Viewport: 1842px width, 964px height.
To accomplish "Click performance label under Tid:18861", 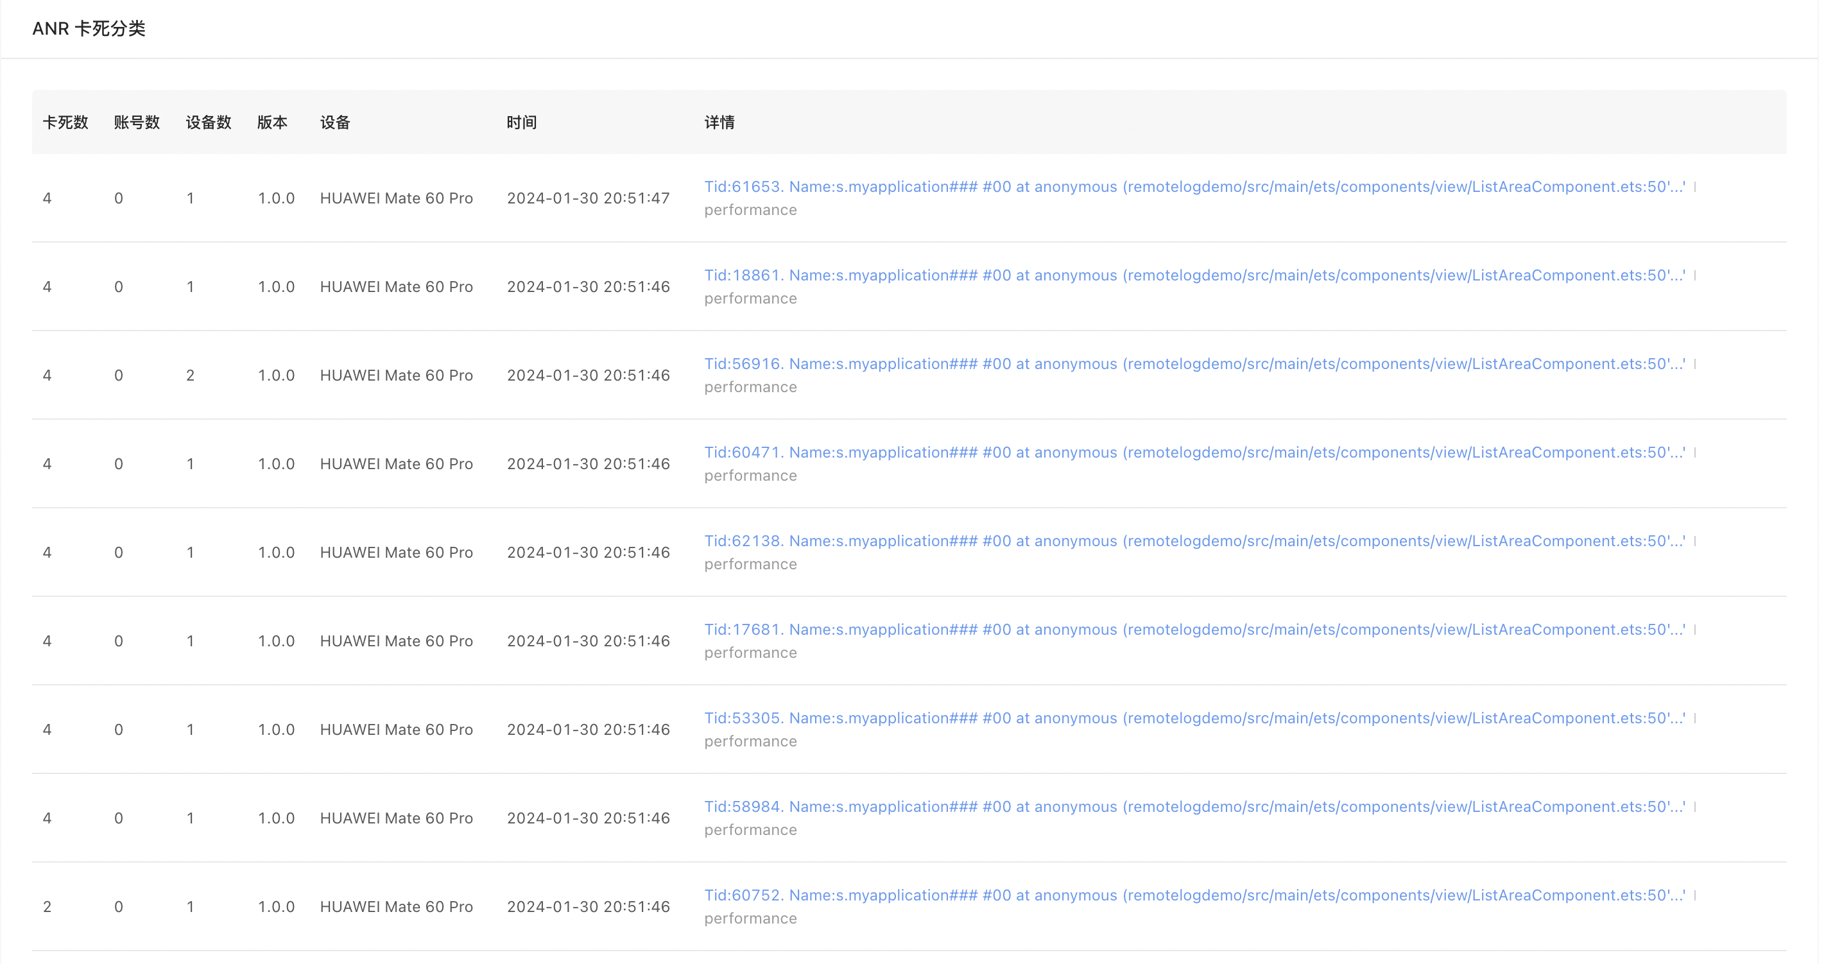I will [750, 298].
